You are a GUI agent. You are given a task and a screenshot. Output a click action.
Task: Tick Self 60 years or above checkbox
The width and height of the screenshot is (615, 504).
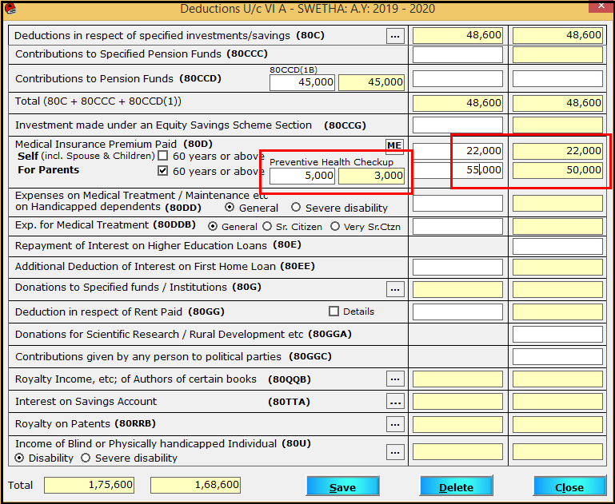pyautogui.click(x=163, y=156)
